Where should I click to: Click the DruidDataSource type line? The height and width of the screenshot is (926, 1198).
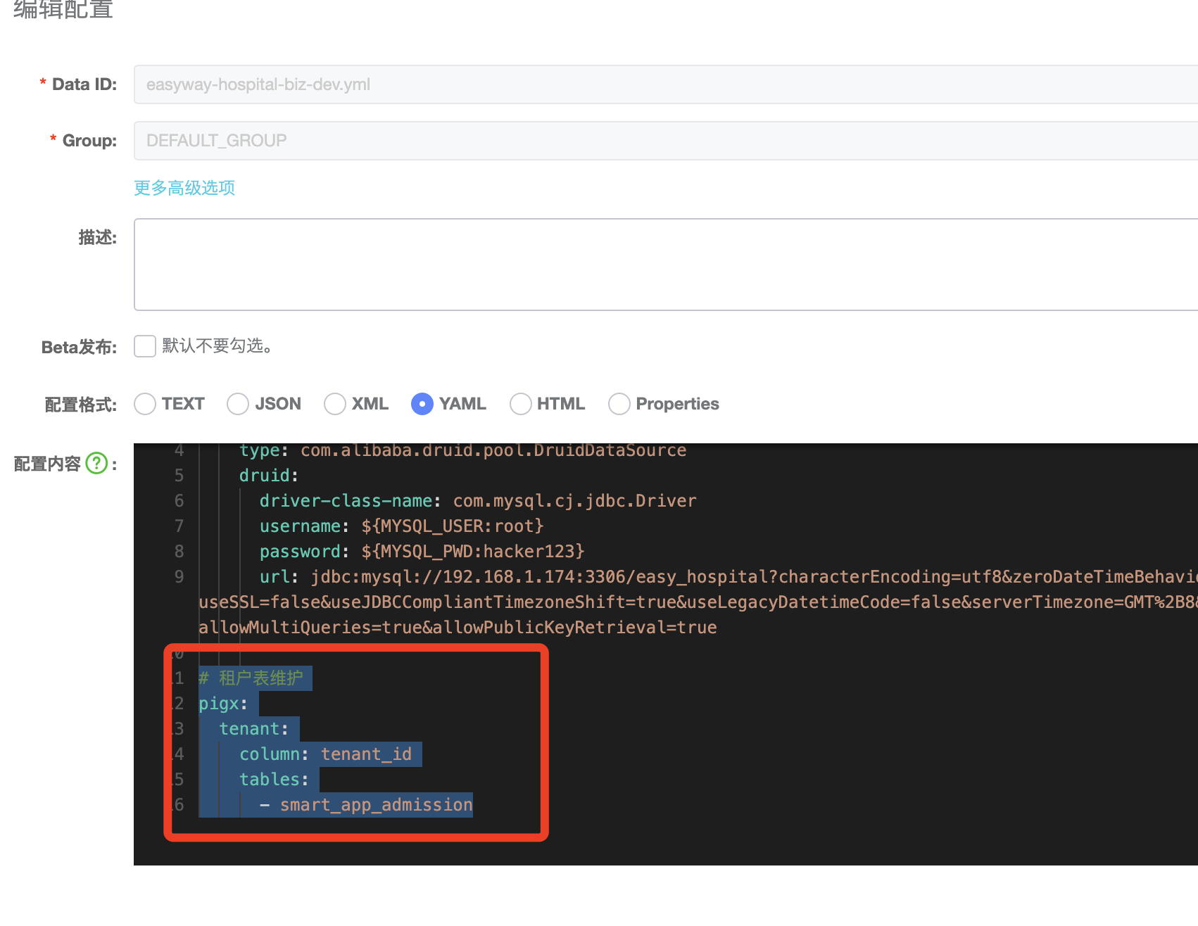pos(462,451)
